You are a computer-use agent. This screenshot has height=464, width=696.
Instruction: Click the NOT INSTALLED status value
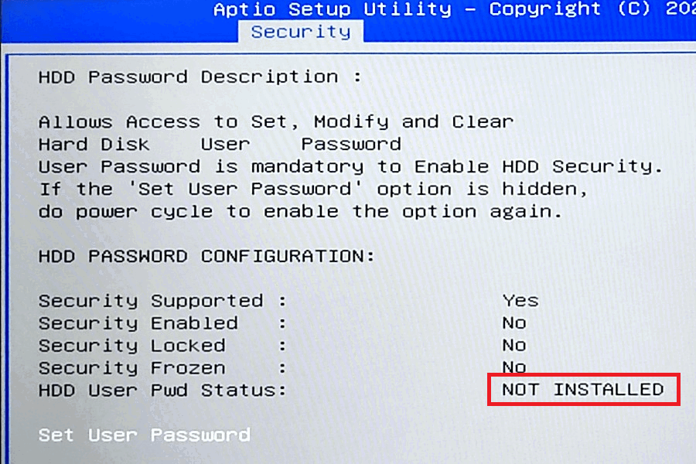583,390
